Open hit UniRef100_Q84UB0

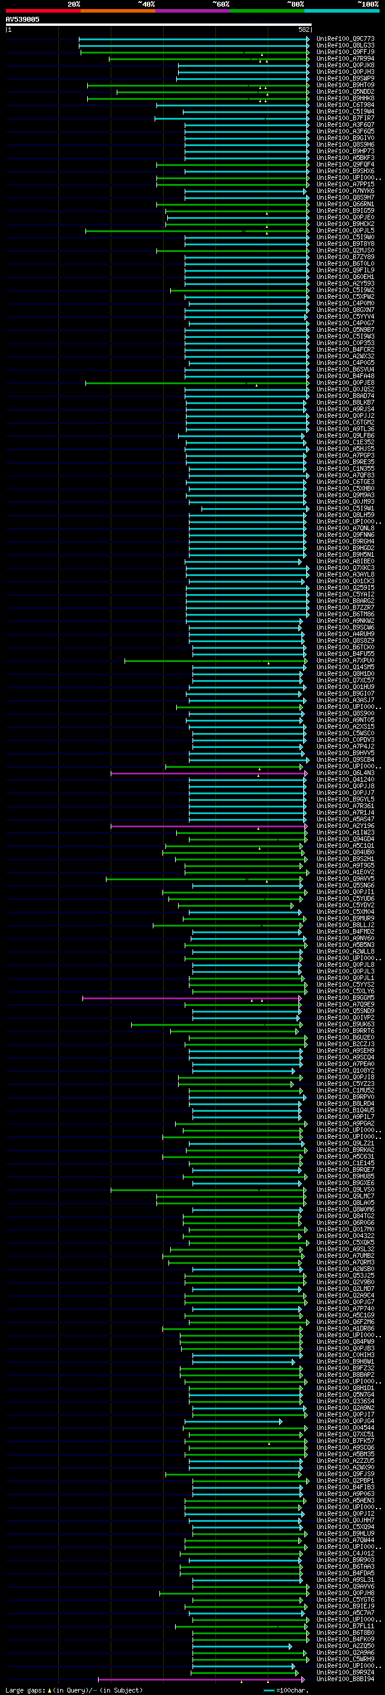(345, 853)
